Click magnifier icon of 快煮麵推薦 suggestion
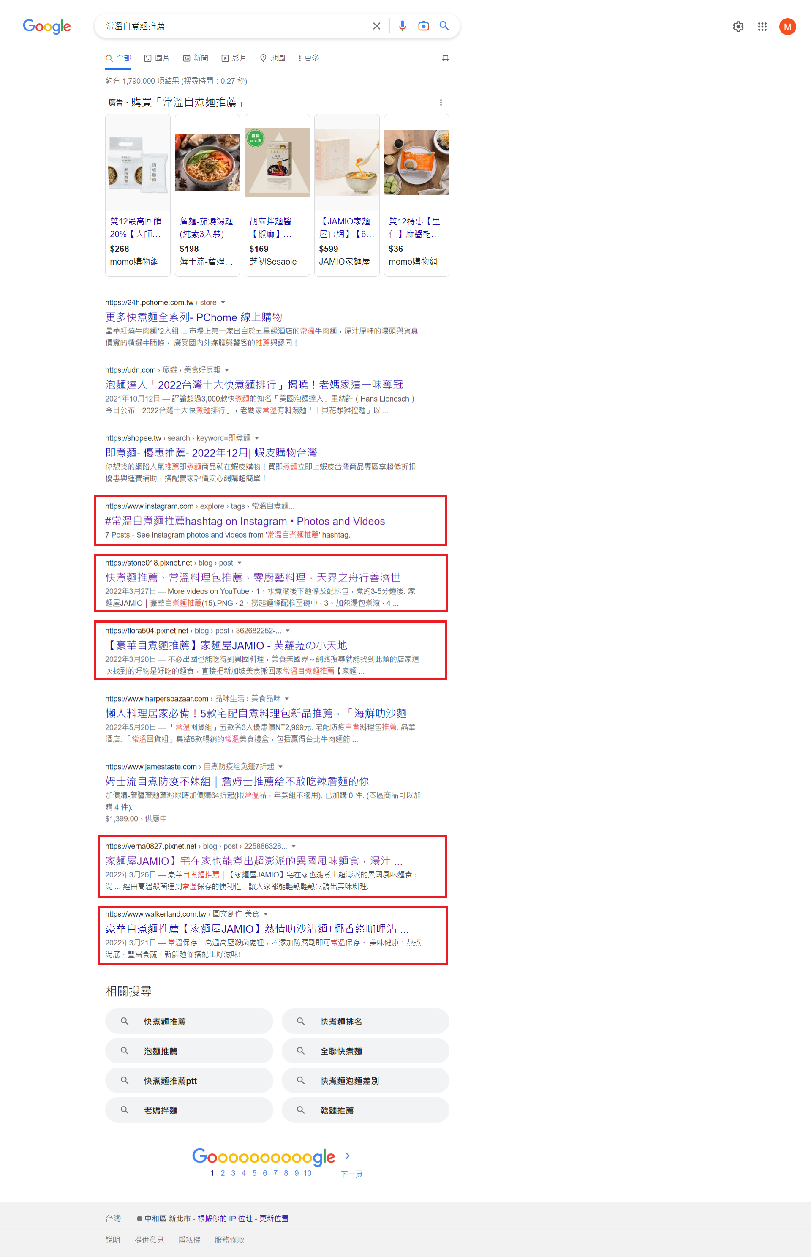 (x=125, y=1021)
